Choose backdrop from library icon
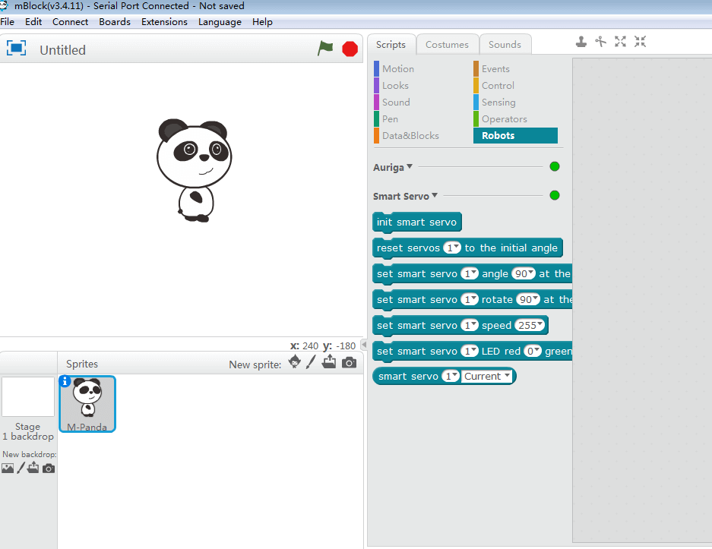The height and width of the screenshot is (549, 712). coord(8,469)
